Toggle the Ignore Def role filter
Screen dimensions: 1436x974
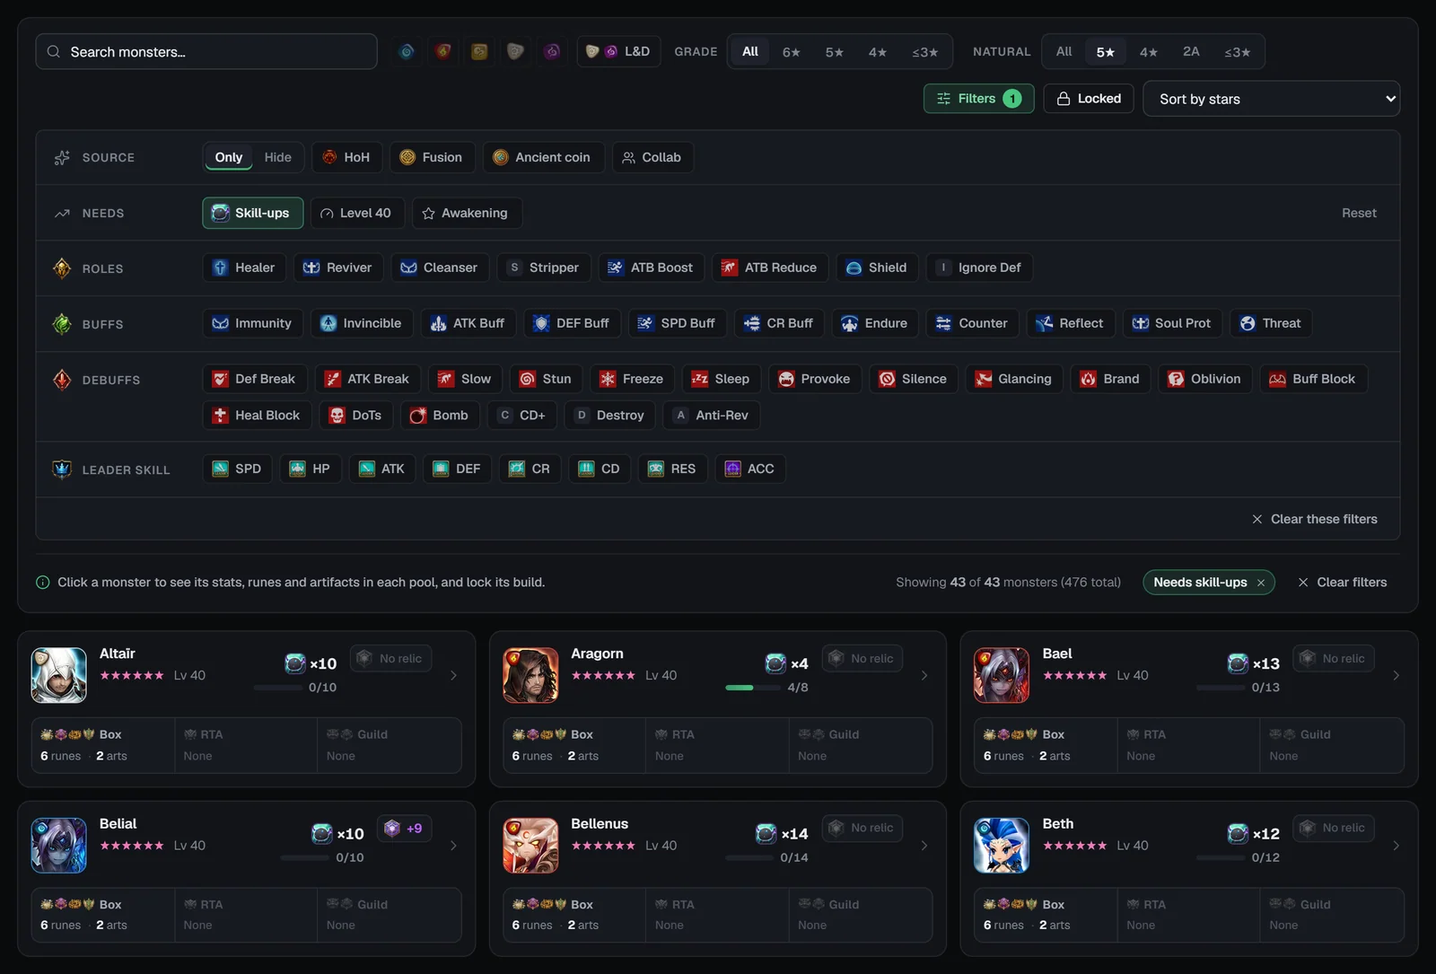point(979,268)
